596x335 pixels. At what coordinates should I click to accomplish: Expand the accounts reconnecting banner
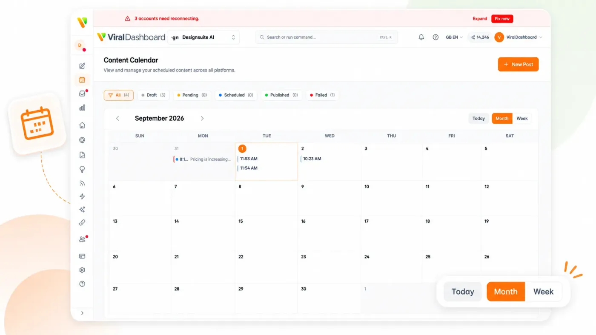[480, 19]
